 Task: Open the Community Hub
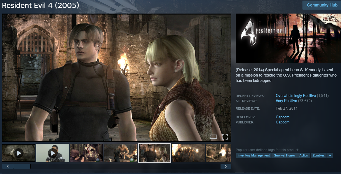pos(322,5)
